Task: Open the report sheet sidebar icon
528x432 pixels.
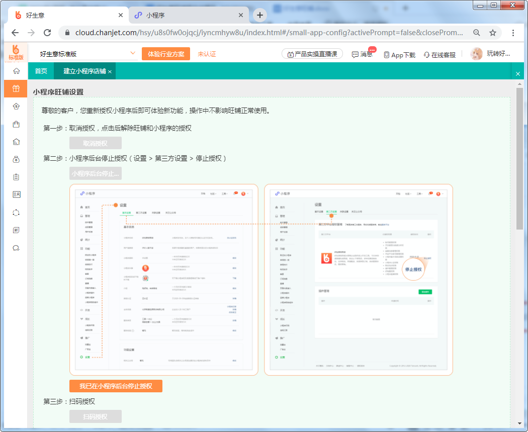Action: click(16, 194)
